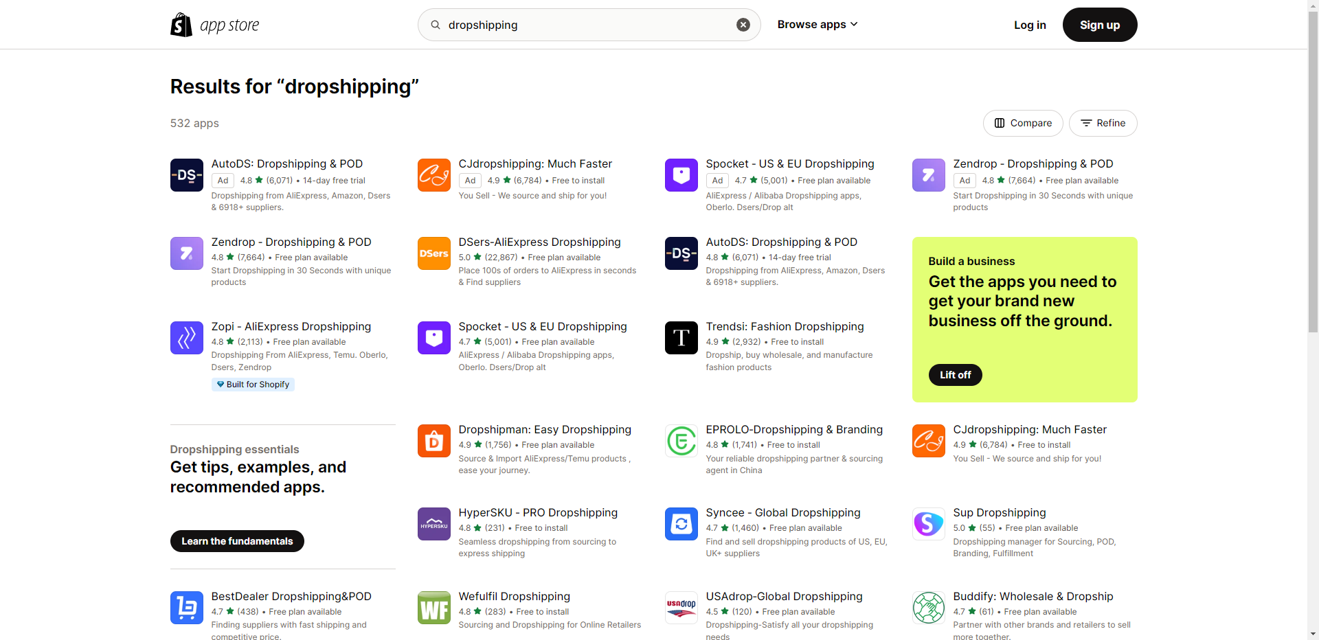Click the dropshipping search input field
The width and height of the screenshot is (1319, 640).
coord(589,25)
